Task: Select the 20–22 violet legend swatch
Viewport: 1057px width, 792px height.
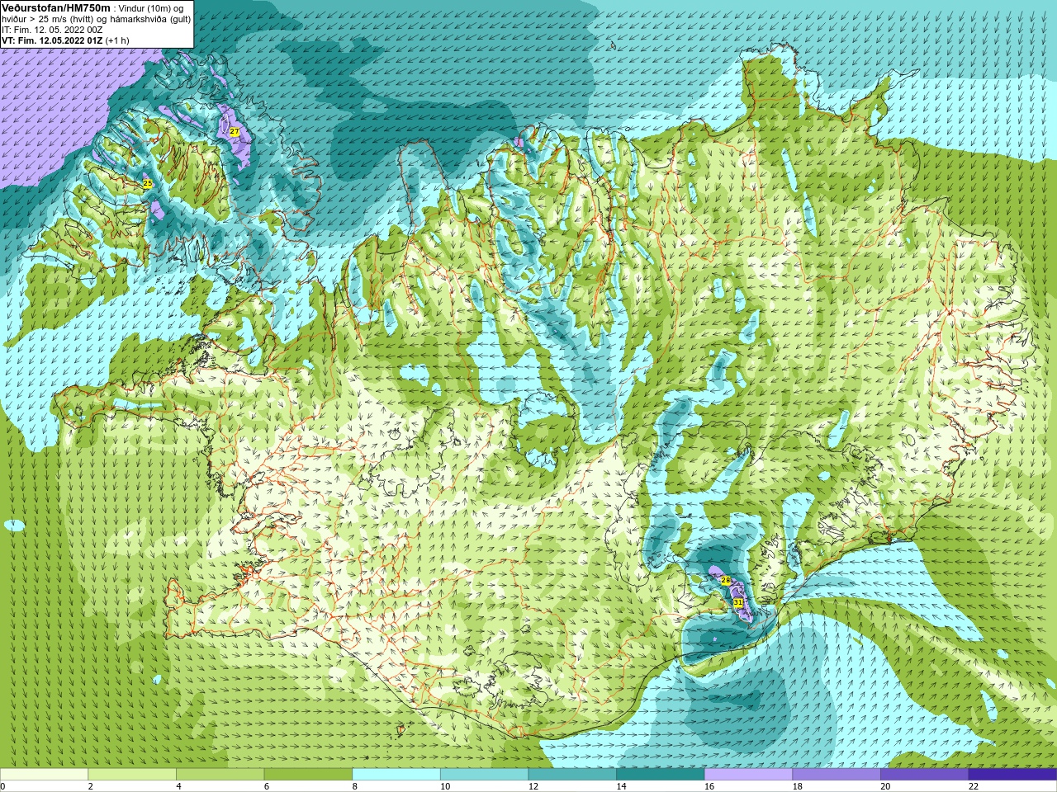Action: tap(925, 775)
